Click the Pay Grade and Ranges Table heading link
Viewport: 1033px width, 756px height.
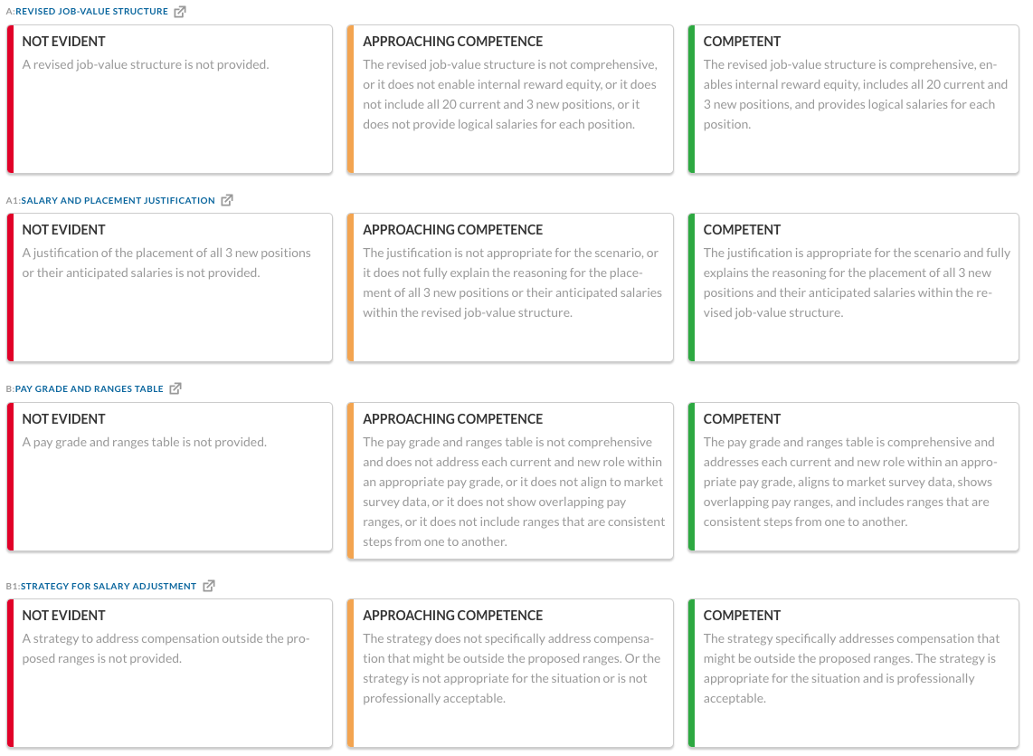[x=89, y=389]
